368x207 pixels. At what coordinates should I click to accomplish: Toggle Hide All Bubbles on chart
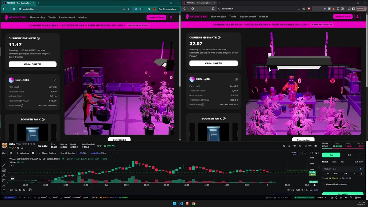coord(67,153)
